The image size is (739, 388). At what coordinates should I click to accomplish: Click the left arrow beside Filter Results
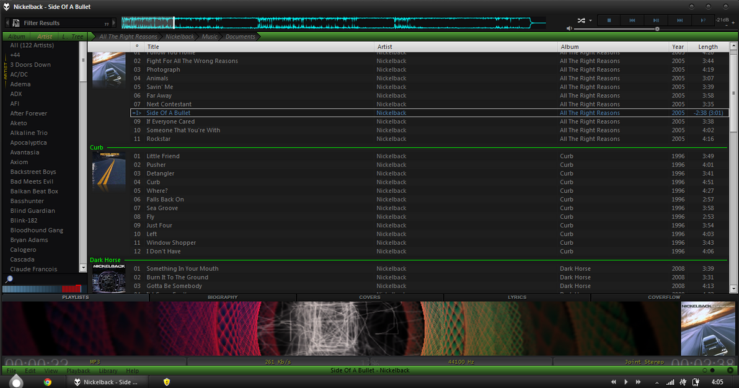click(x=7, y=23)
